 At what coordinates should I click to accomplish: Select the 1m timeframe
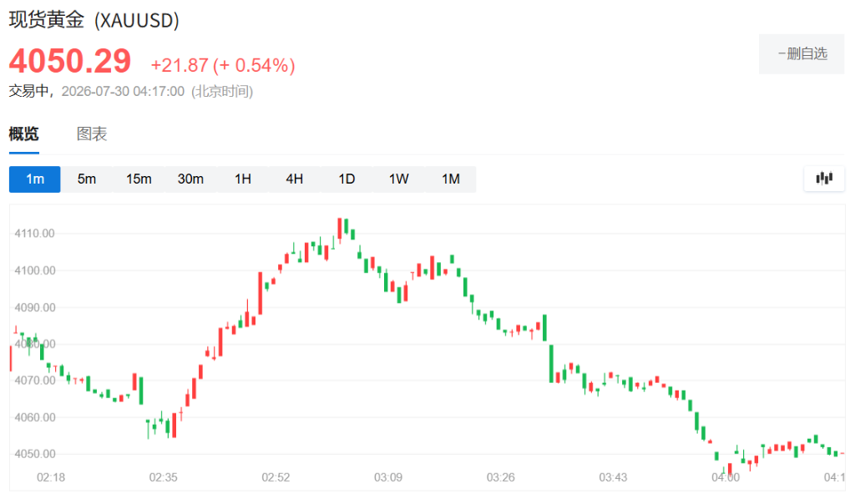[x=35, y=179]
